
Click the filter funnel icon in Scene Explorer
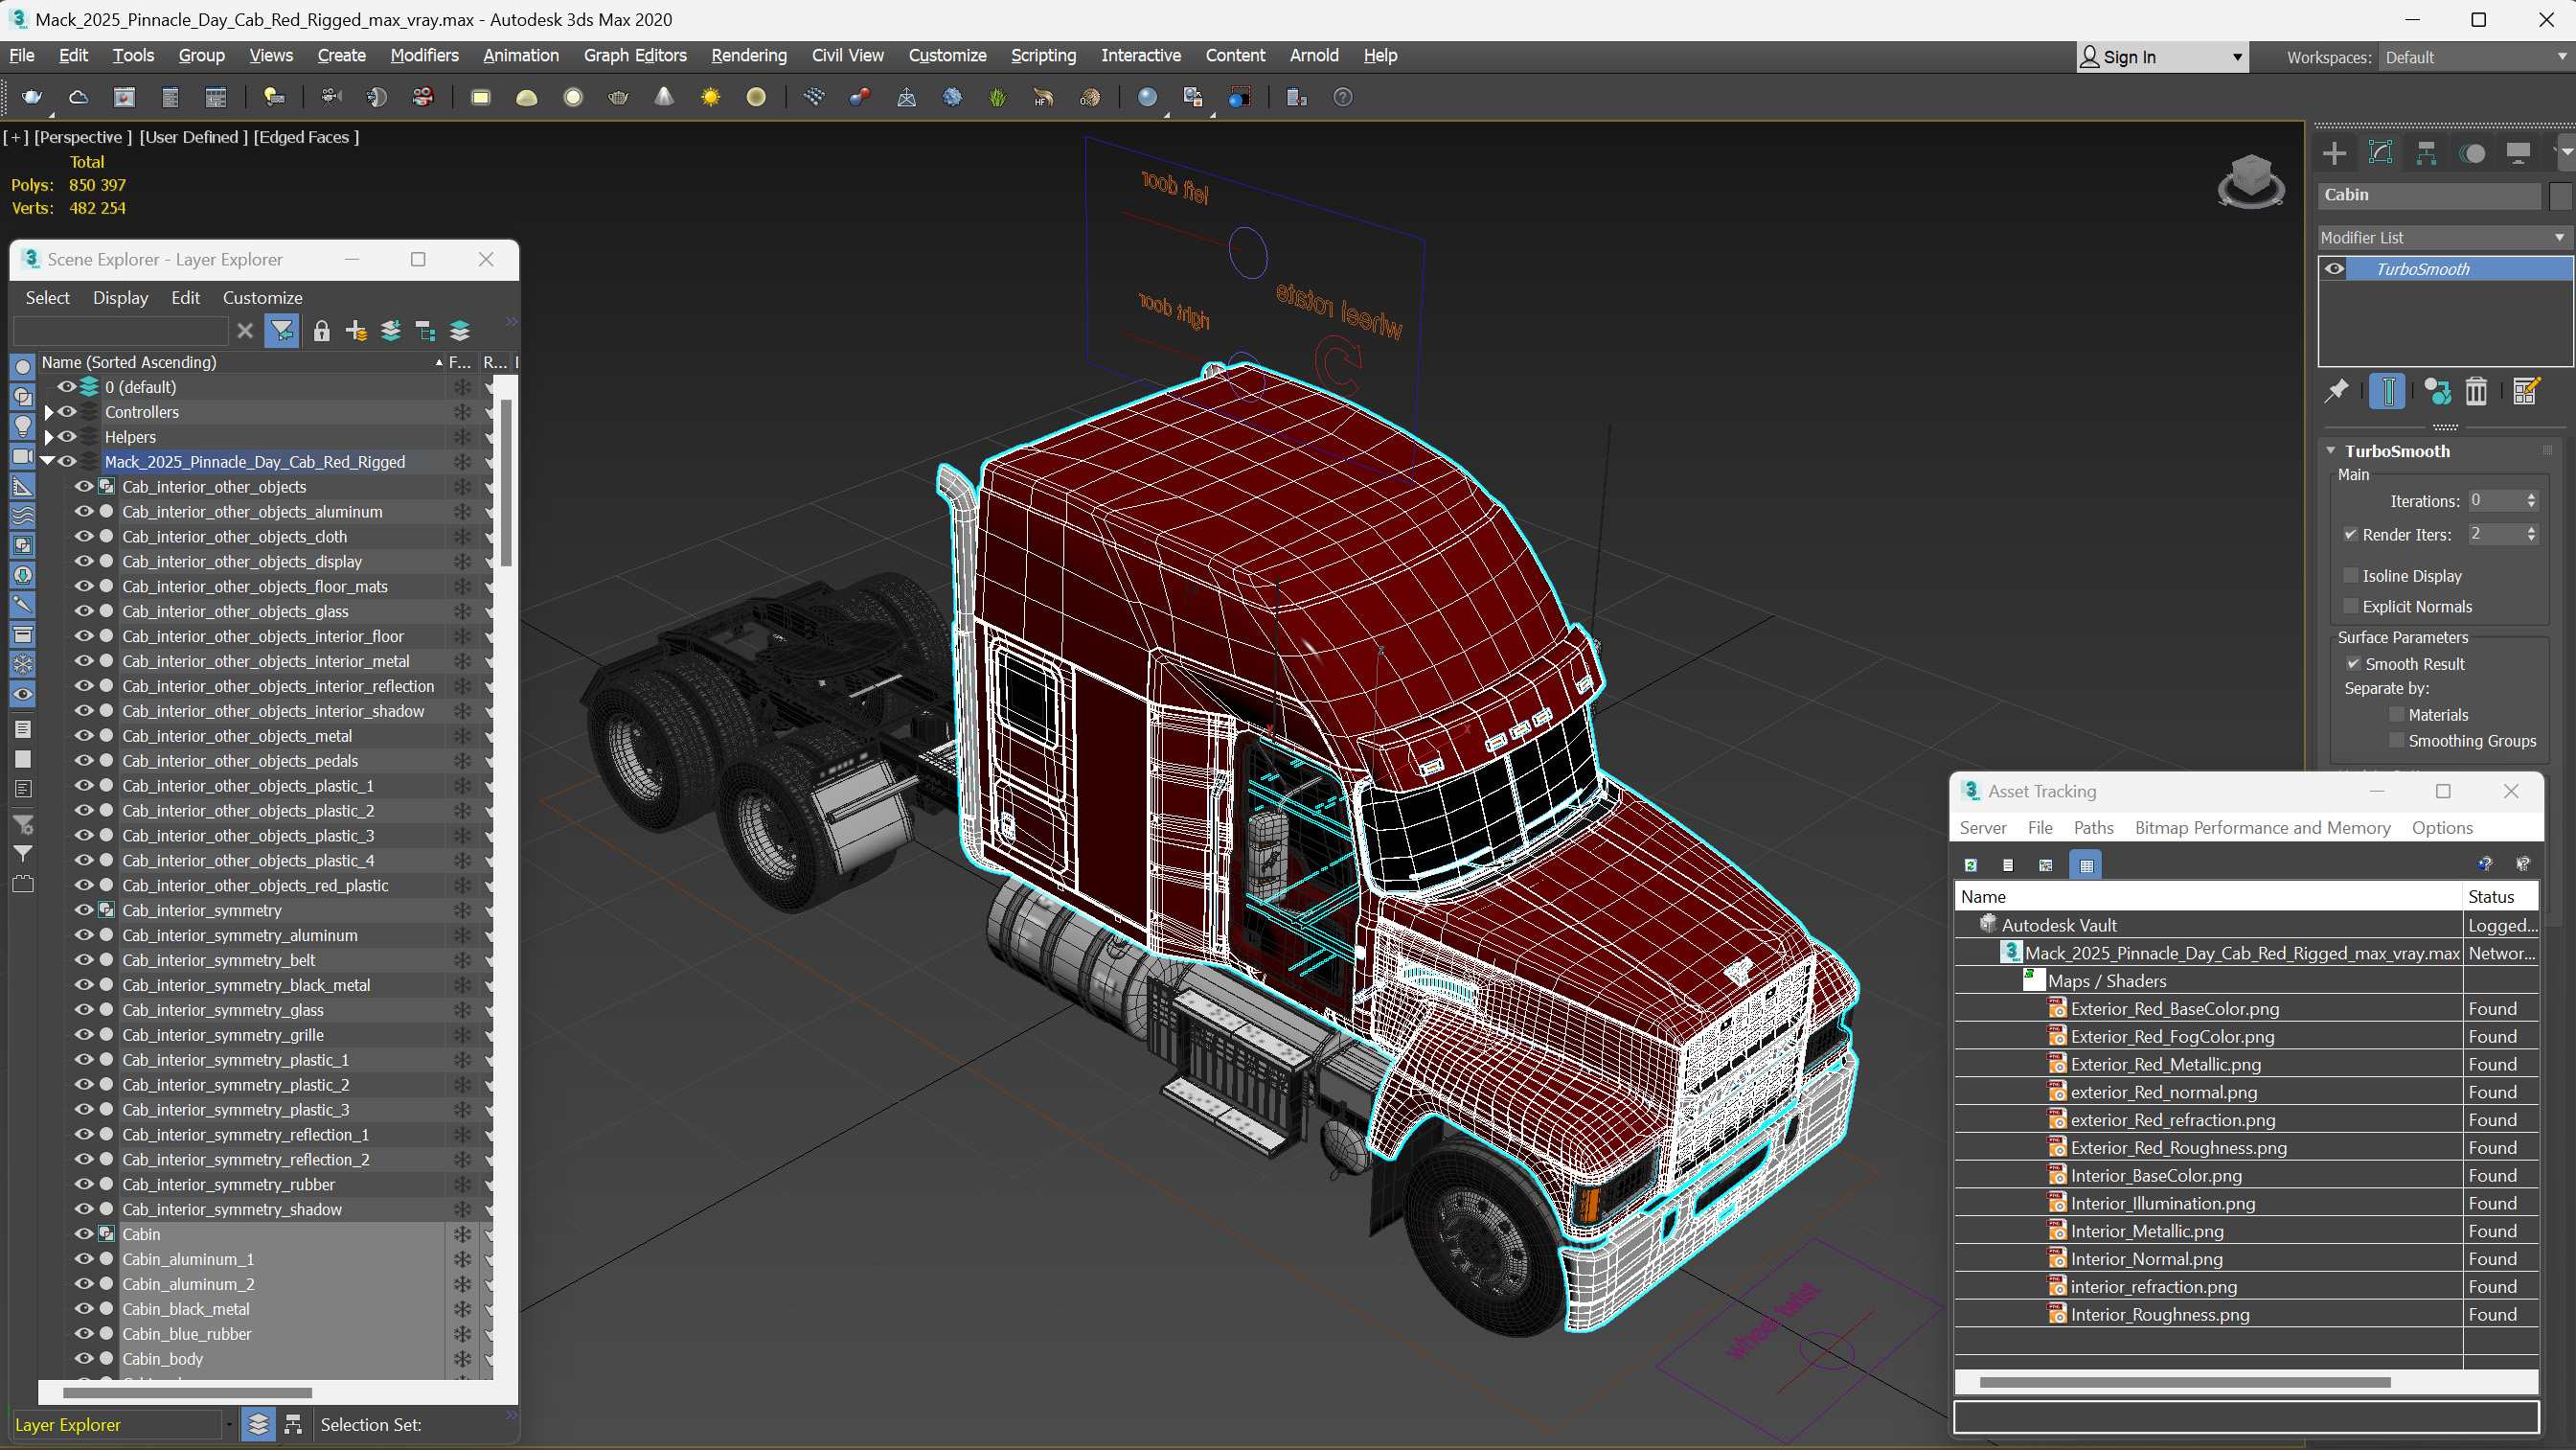click(x=282, y=332)
